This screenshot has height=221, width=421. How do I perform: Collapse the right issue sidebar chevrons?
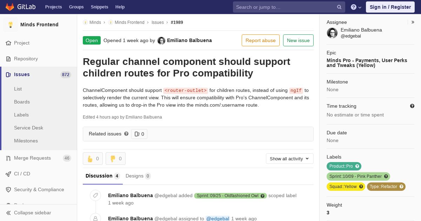coord(413,22)
